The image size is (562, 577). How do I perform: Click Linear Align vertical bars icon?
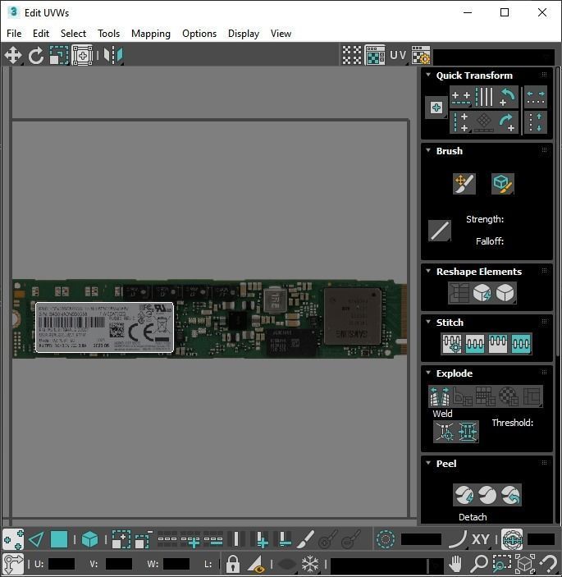coord(484,97)
